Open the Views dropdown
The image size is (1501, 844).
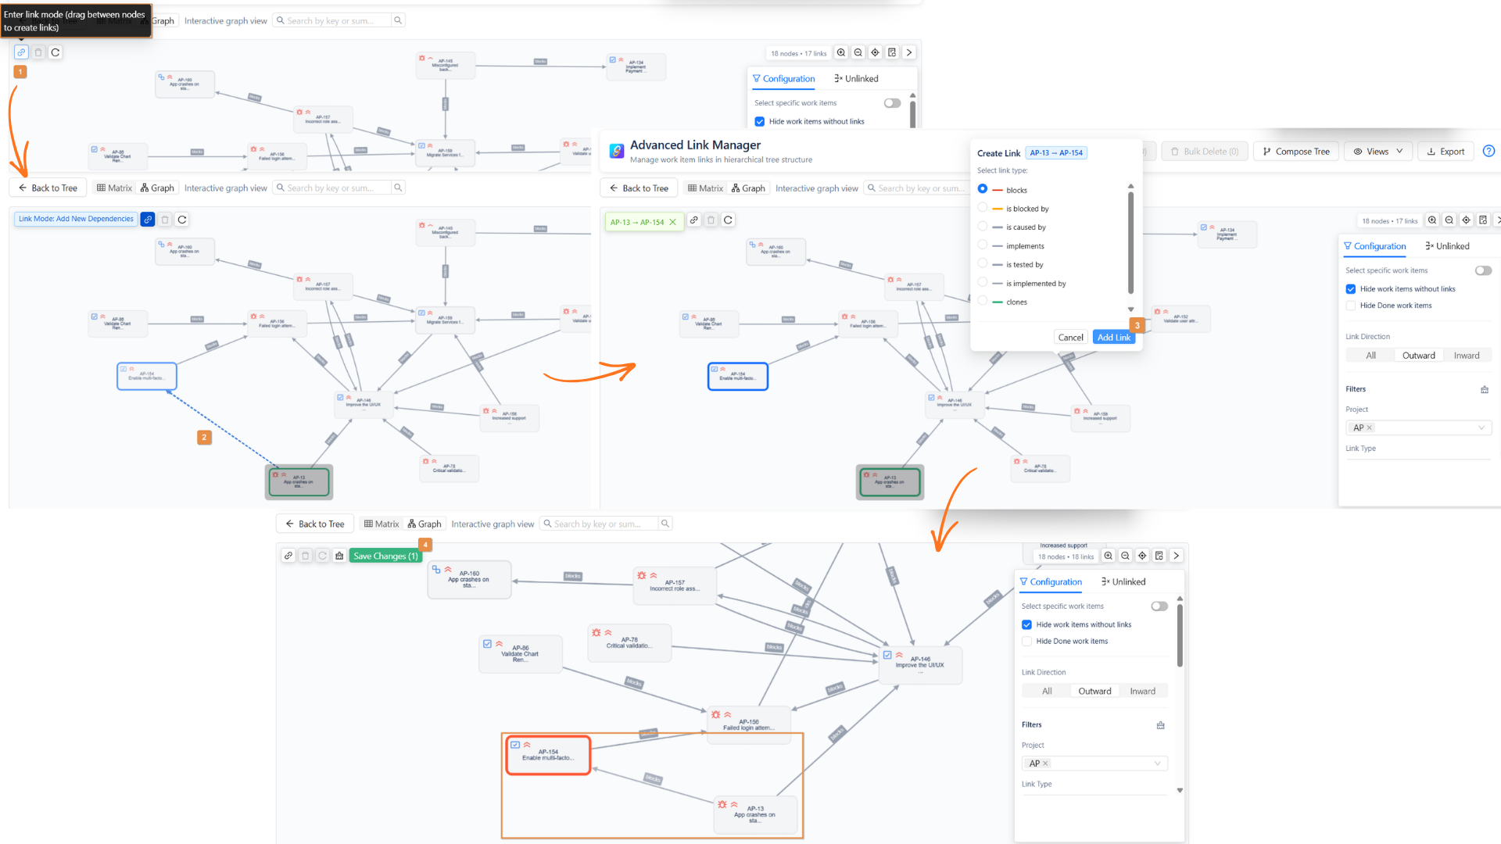(1377, 151)
